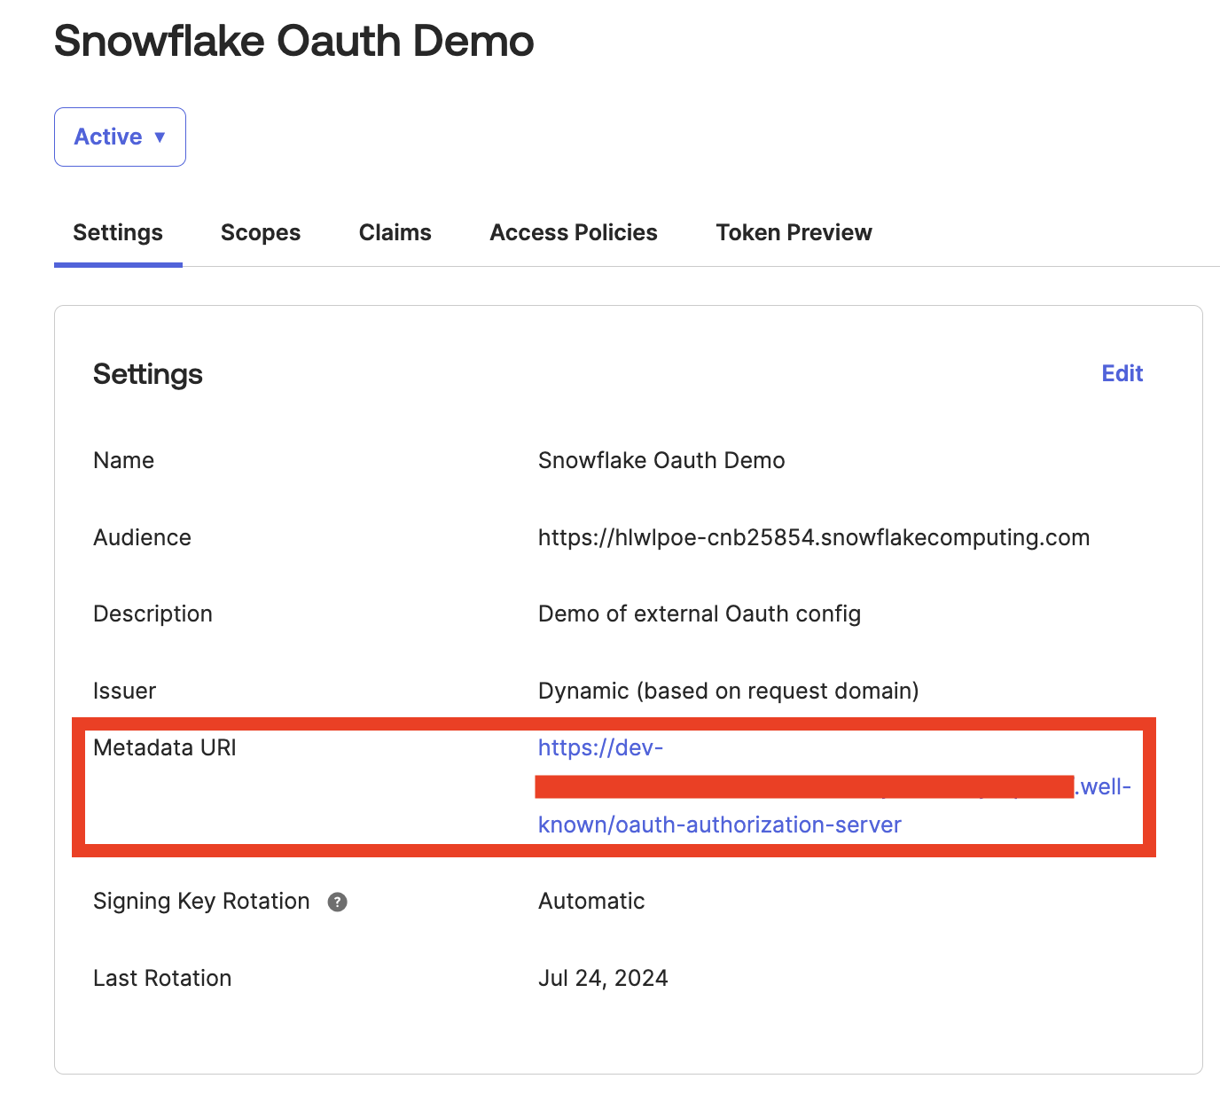View the Token Preview tab

click(x=793, y=232)
